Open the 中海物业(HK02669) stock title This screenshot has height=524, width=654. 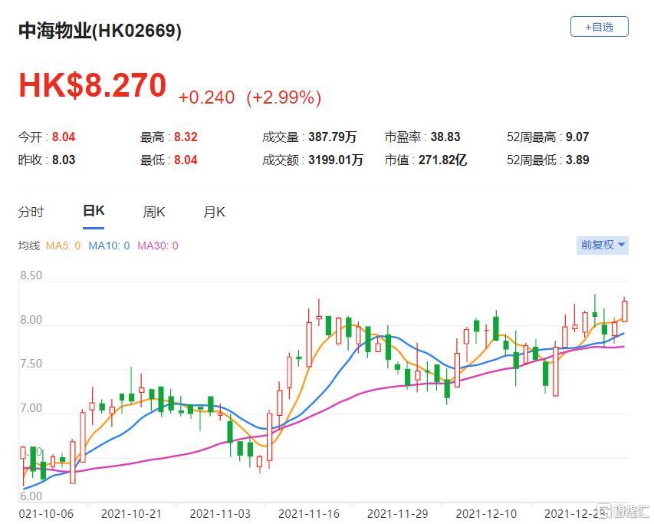click(100, 31)
